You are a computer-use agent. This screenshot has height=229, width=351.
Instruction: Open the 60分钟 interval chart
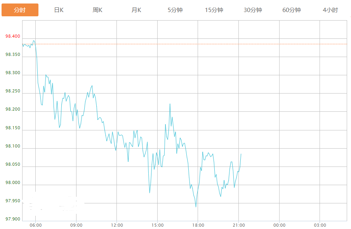tap(292, 10)
